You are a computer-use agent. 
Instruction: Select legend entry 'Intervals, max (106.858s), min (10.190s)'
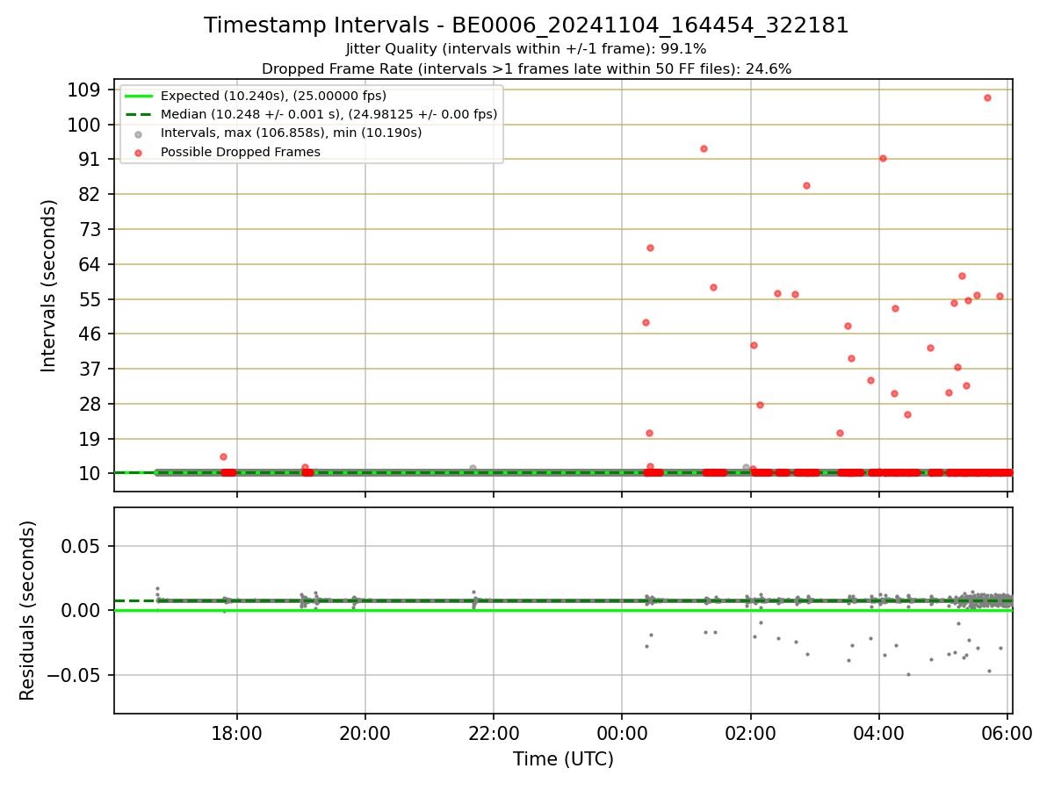(291, 133)
